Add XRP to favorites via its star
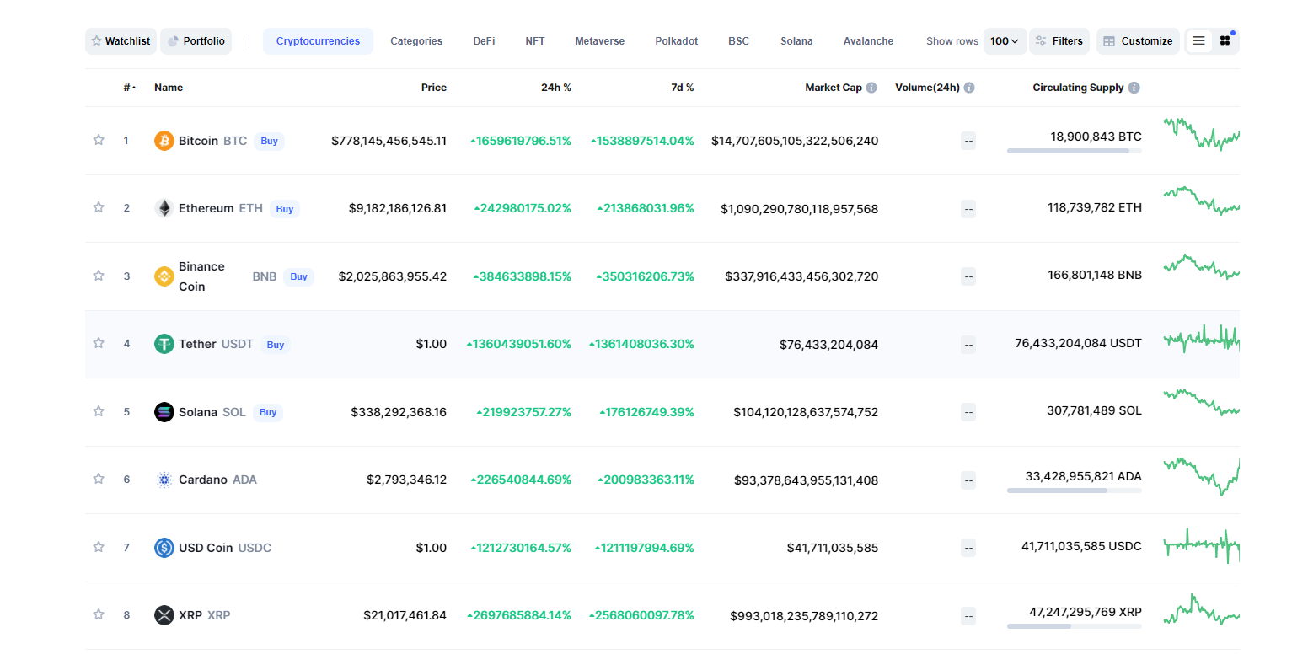The height and width of the screenshot is (654, 1292). coord(98,615)
